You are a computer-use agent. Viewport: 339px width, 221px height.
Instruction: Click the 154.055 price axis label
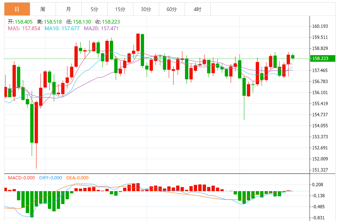[x=320, y=126]
